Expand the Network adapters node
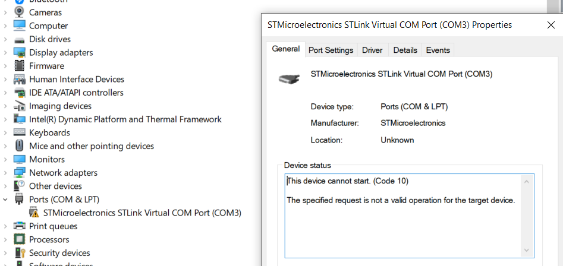This screenshot has height=266, width=563. click(x=5, y=173)
